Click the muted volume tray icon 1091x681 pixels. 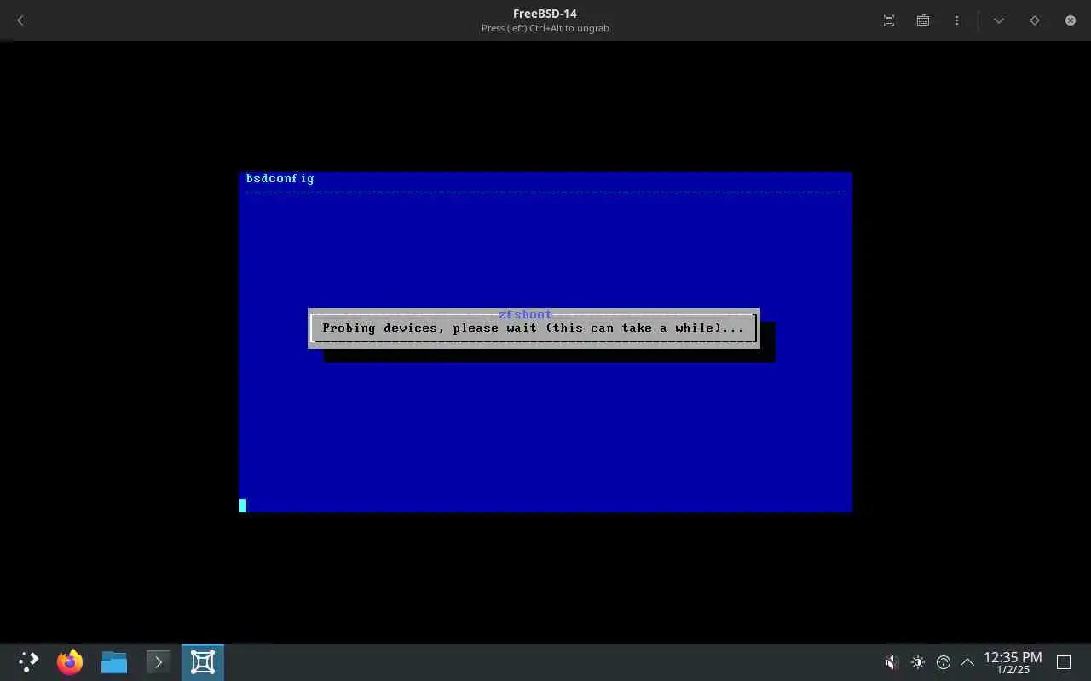pyautogui.click(x=892, y=662)
